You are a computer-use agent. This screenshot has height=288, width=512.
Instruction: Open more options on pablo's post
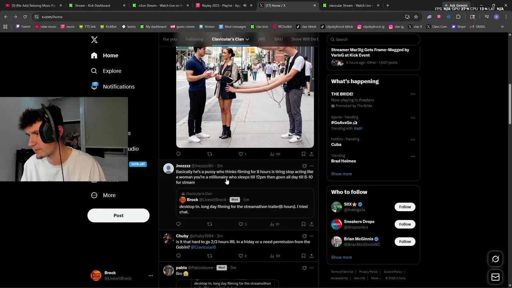312,268
